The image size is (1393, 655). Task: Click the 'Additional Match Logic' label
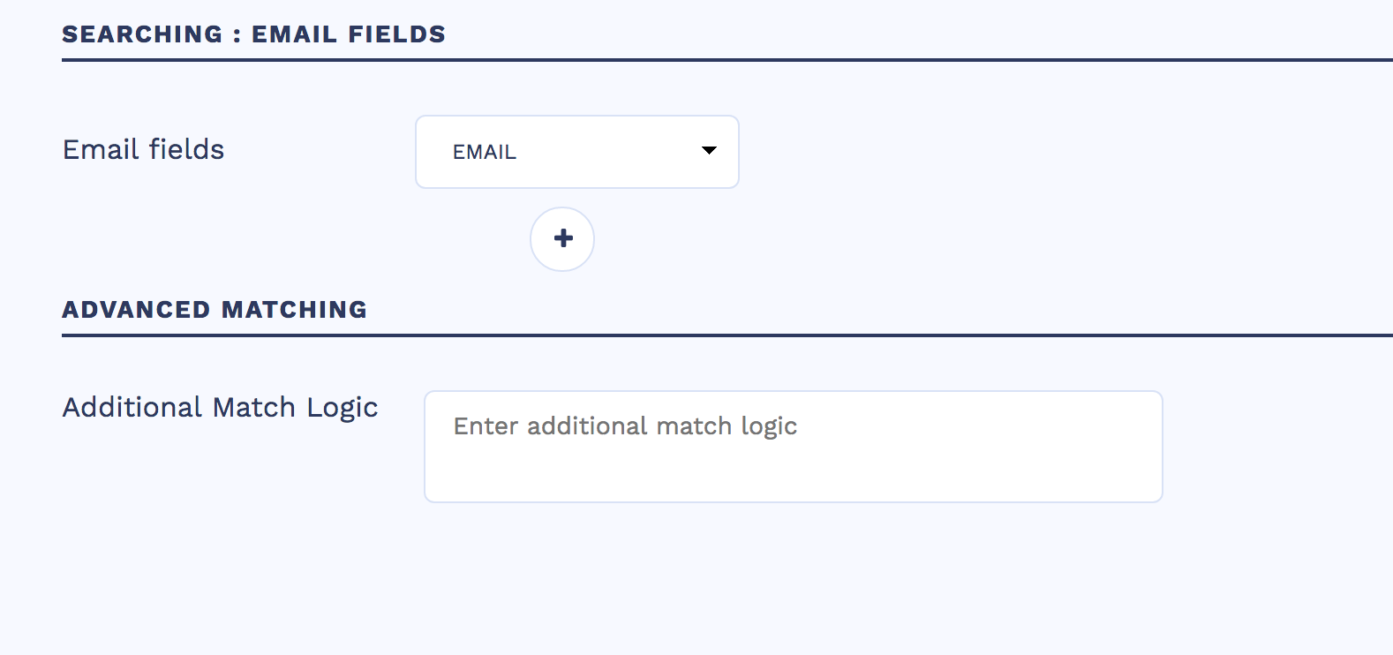point(220,408)
